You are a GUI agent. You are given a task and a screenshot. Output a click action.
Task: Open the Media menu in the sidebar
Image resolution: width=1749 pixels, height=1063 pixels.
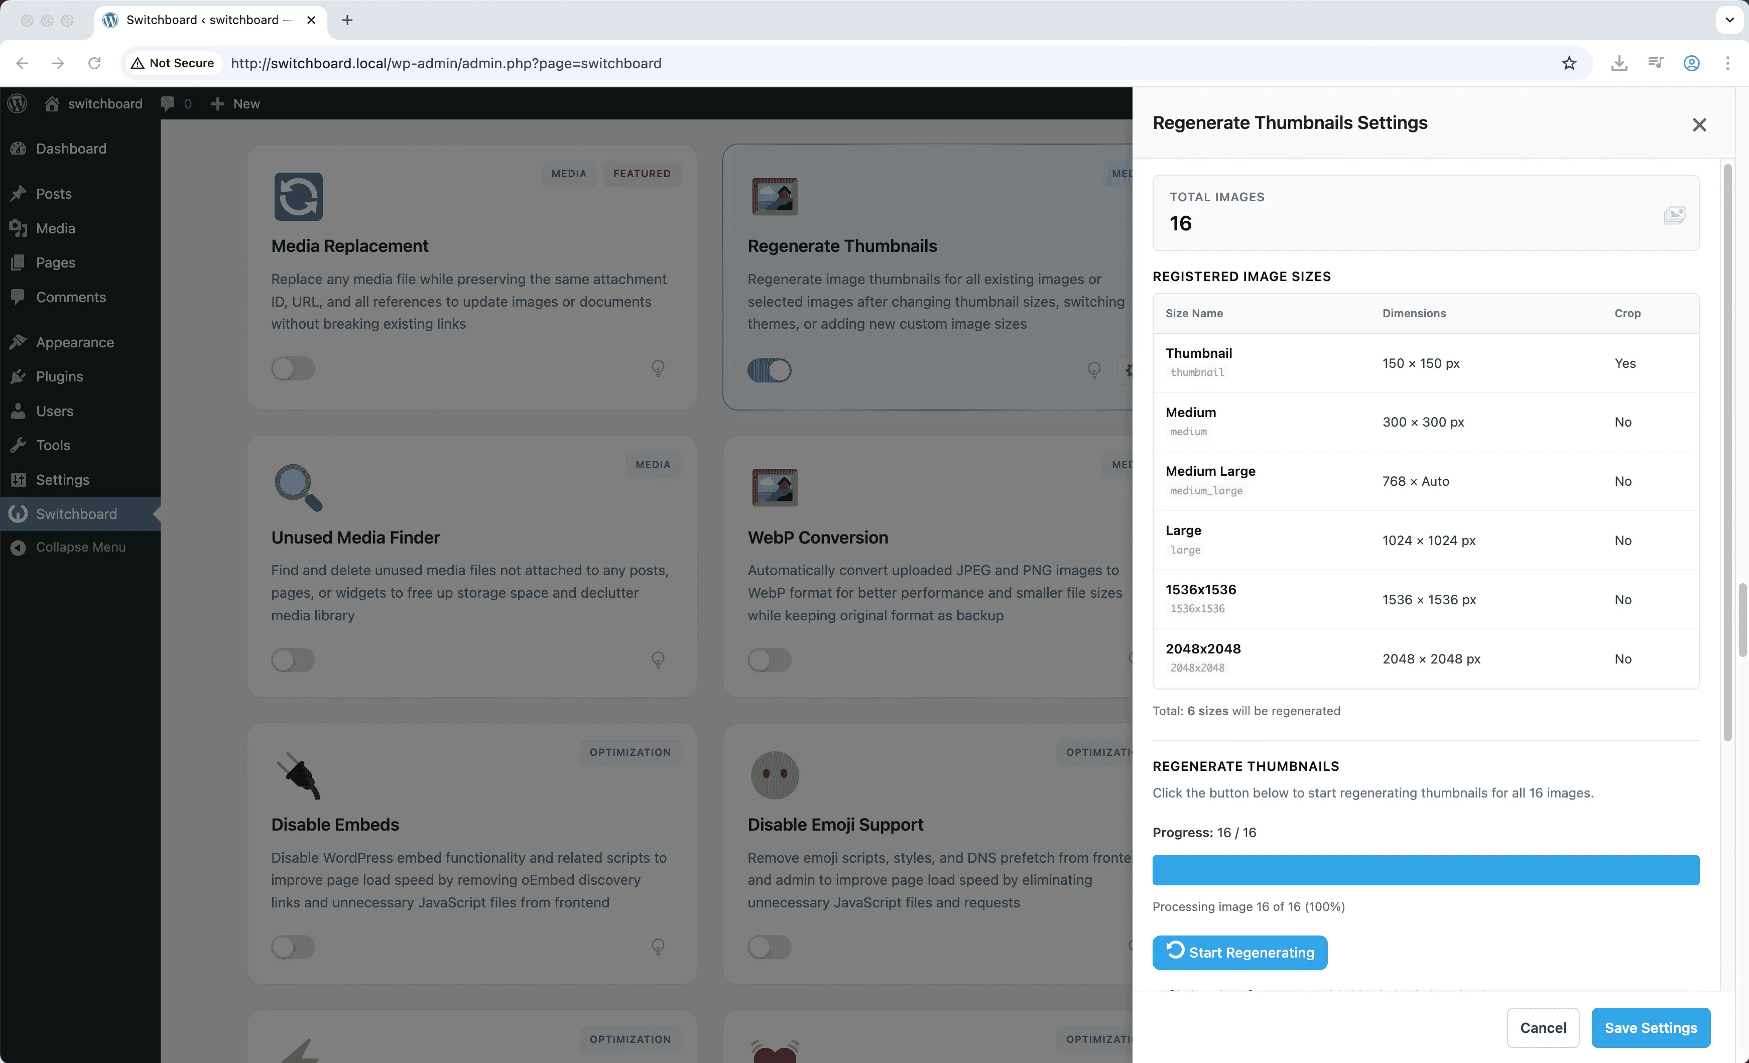55,228
